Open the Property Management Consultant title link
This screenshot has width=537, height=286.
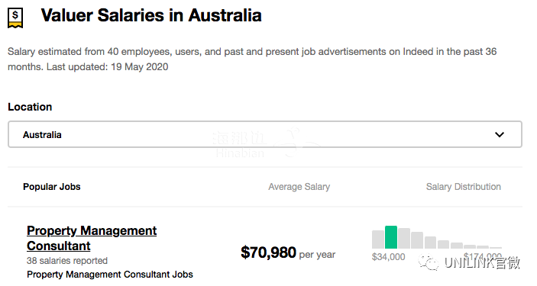[x=92, y=238]
